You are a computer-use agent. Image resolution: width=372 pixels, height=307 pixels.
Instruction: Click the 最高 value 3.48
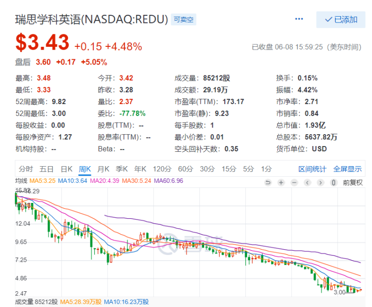(x=44, y=78)
